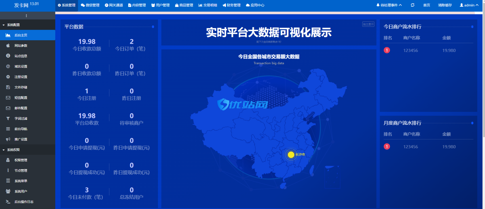Screen dimensions: 485x209
Task: Click the terminal icon for 后台操作日志
Action: click(8, 202)
